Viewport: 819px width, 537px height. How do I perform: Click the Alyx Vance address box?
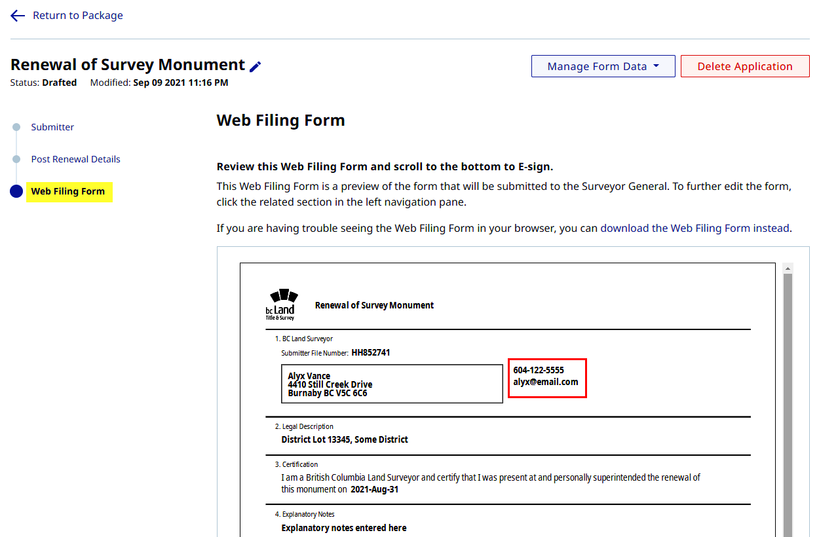[x=392, y=384]
